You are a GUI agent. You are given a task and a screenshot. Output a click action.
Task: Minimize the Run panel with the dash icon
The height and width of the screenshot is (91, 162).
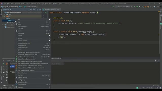[x=158, y=61]
